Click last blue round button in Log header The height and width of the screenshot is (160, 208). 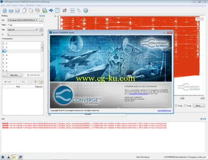(205, 119)
